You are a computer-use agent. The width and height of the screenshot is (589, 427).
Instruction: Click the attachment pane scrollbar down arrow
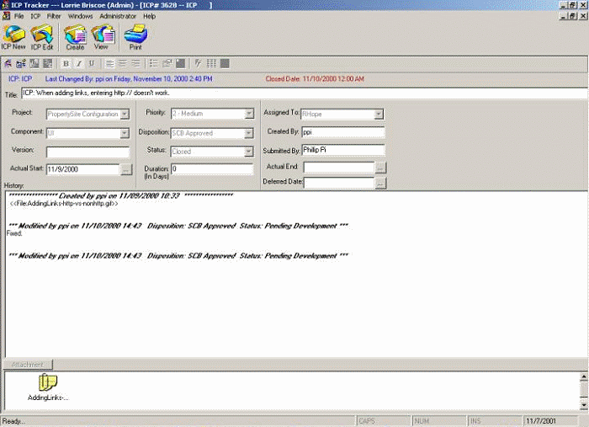click(x=583, y=403)
